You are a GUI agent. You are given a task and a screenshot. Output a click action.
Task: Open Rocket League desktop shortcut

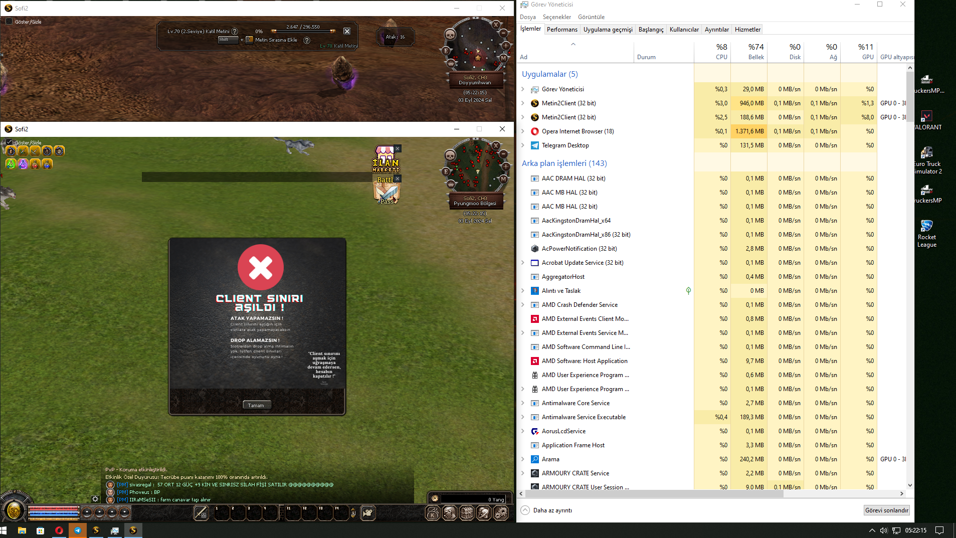(x=926, y=233)
